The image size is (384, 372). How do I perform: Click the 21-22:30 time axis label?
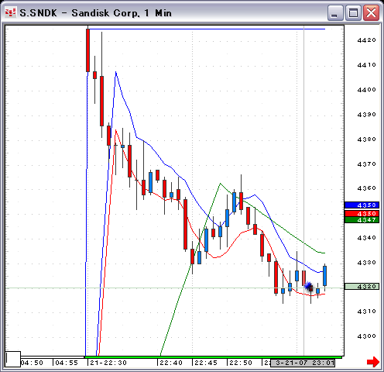pyautogui.click(x=108, y=363)
